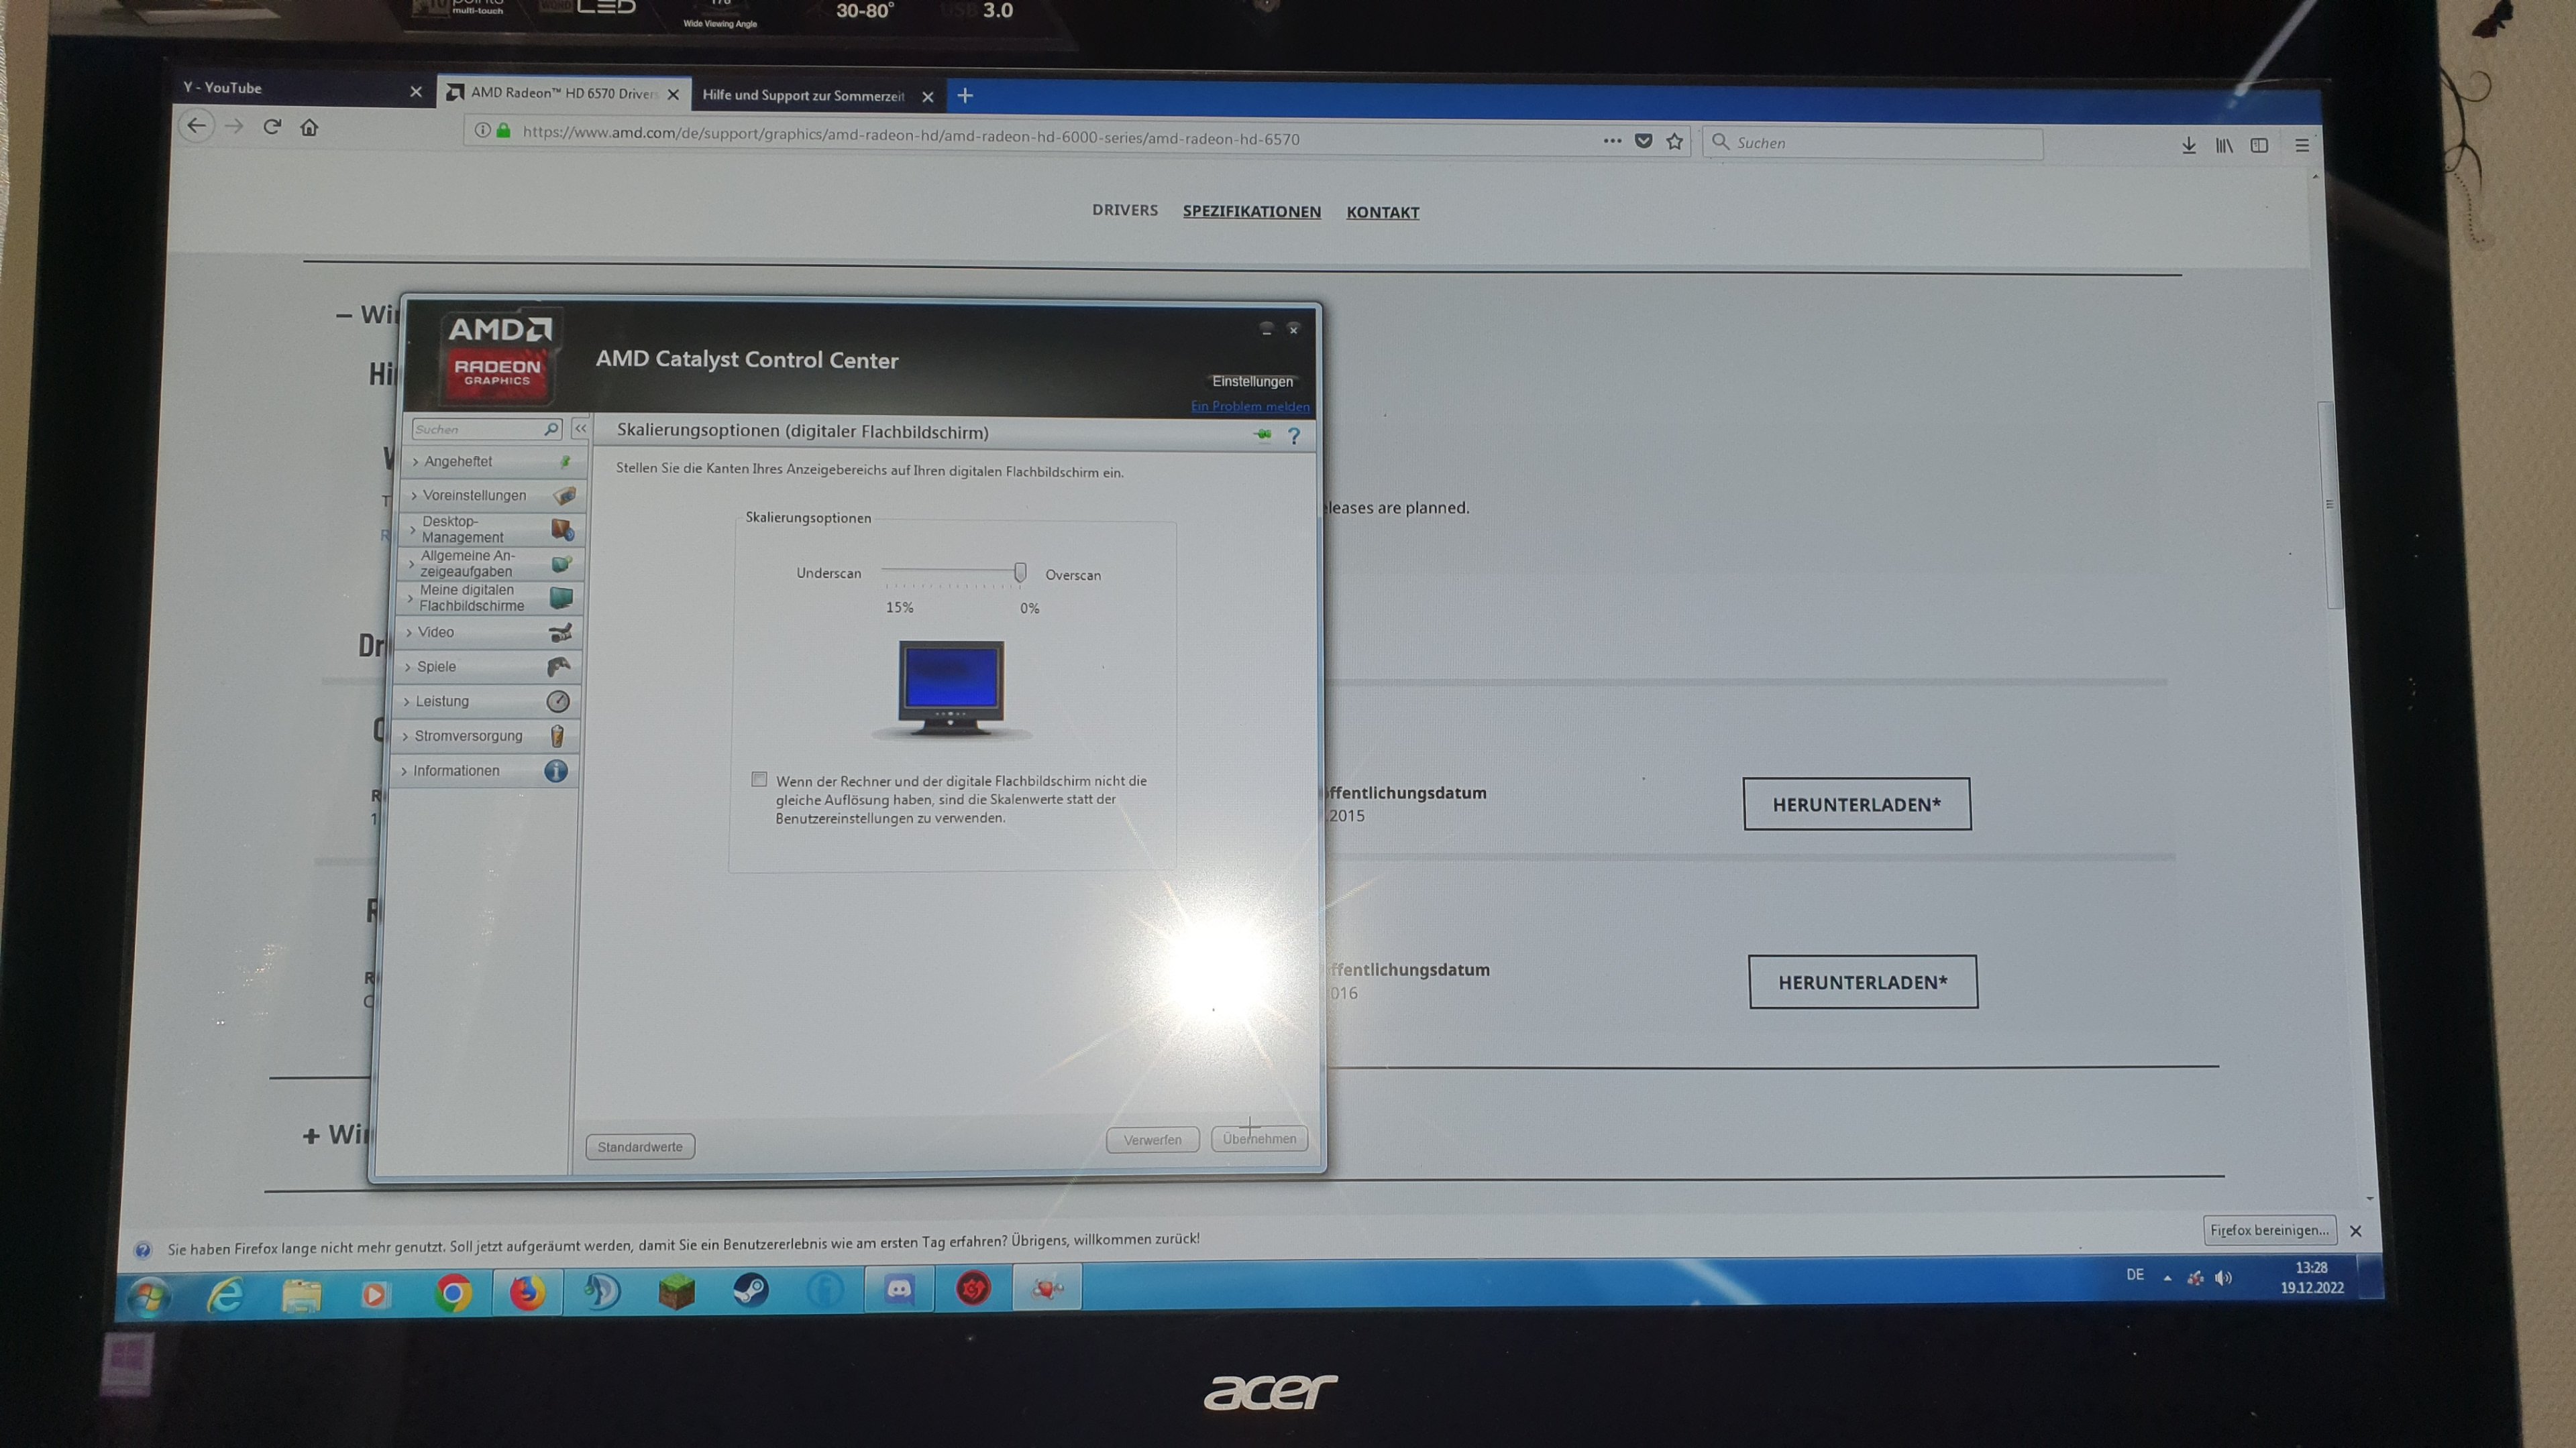Viewport: 2576px width, 1448px height.
Task: Click the green pin page icon
Action: tap(1263, 434)
